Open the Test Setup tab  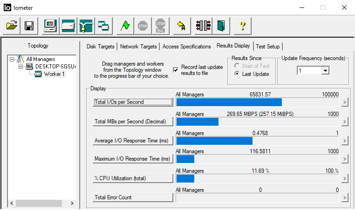(x=267, y=47)
